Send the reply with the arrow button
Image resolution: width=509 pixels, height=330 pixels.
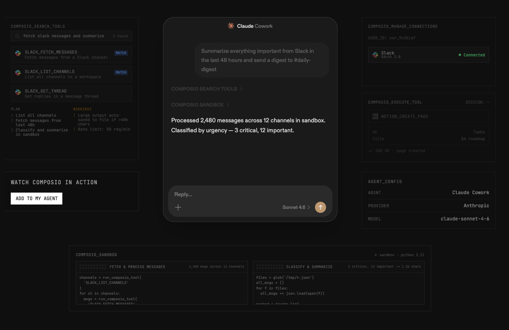point(321,207)
